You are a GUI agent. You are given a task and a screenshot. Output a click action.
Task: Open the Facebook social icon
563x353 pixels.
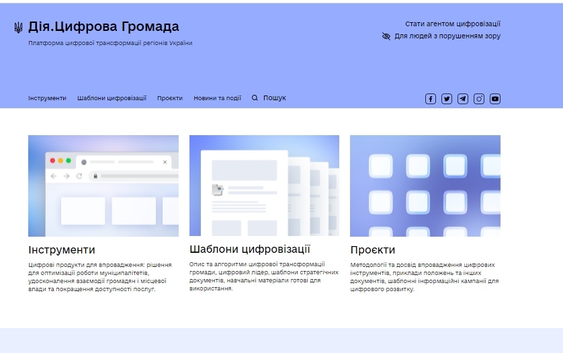point(431,99)
